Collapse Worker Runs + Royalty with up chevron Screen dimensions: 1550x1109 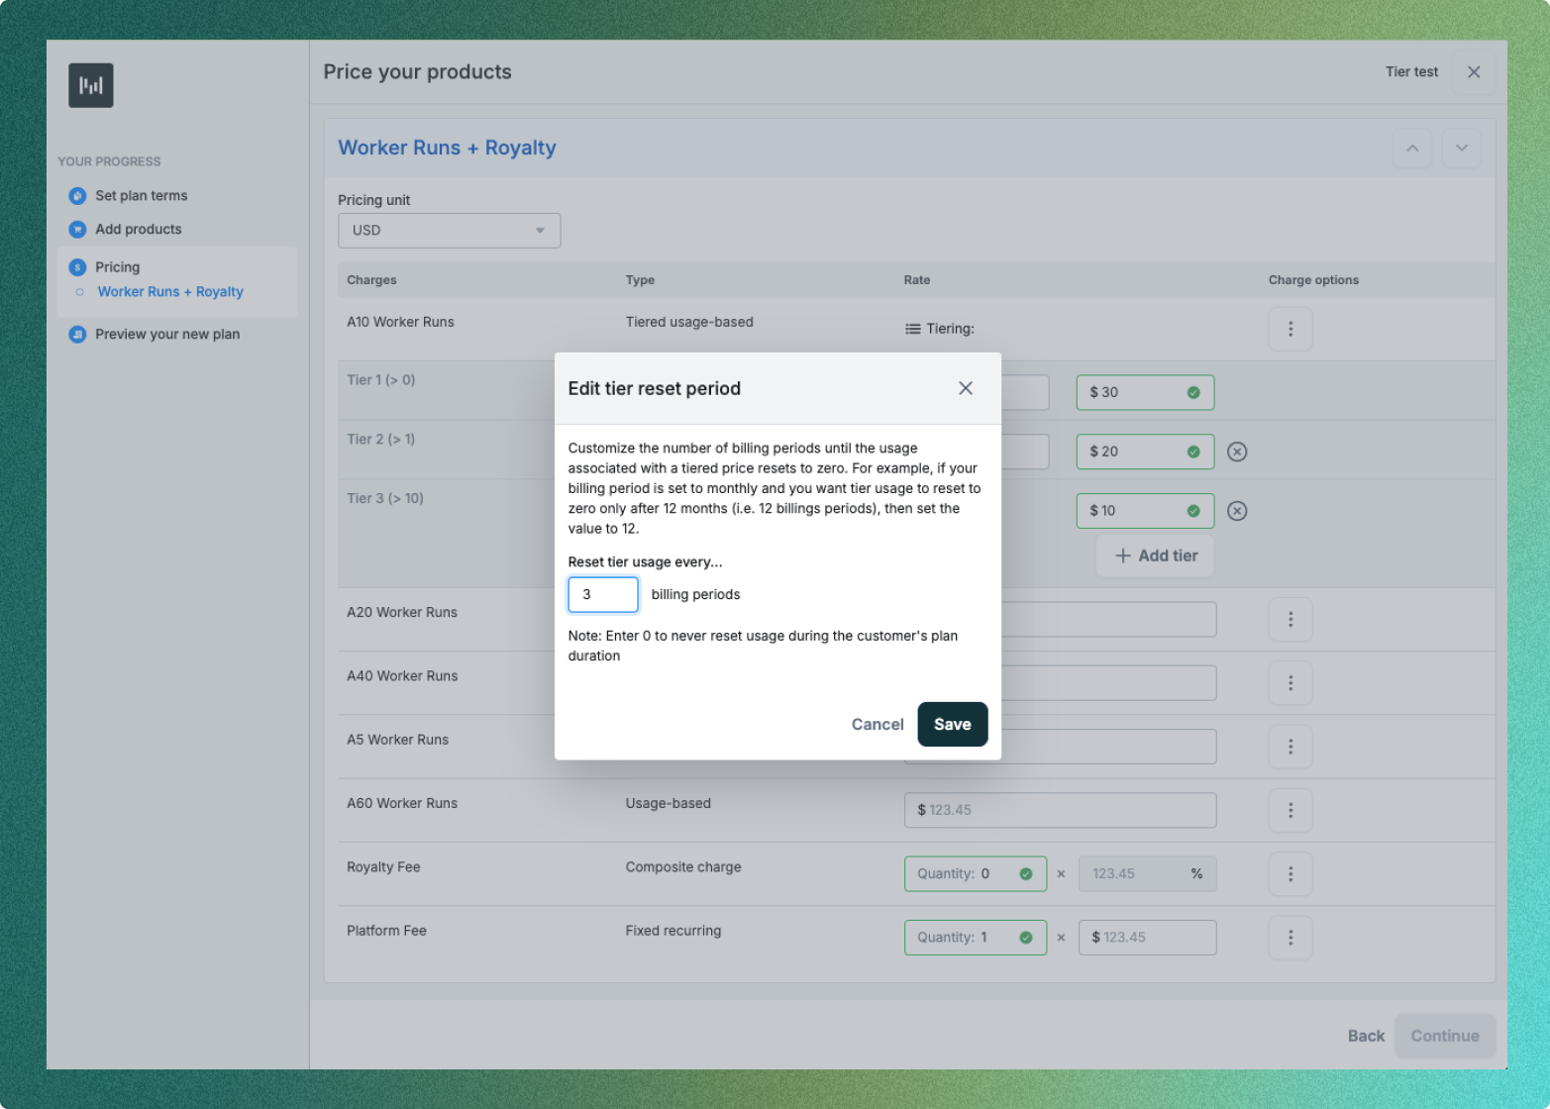1412,148
